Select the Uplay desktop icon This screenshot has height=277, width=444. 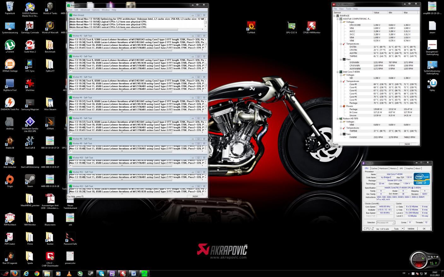(432, 85)
